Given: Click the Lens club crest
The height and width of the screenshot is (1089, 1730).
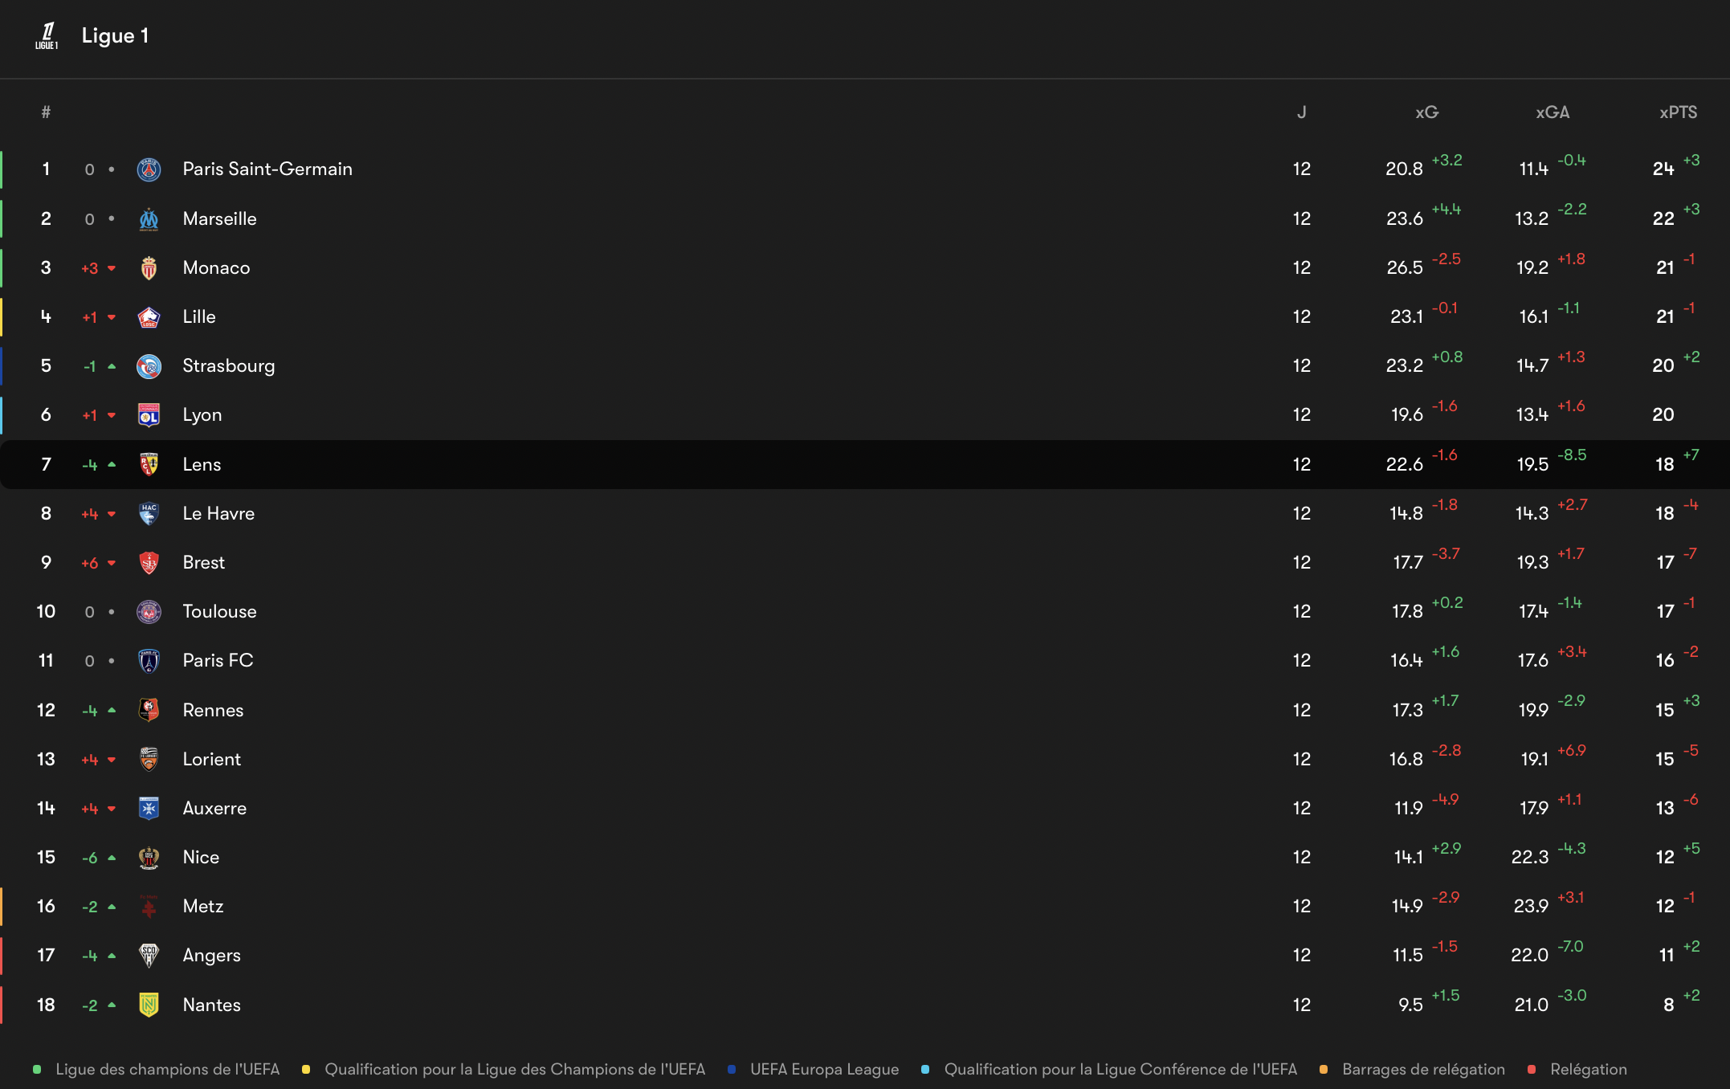Looking at the screenshot, I should [149, 464].
